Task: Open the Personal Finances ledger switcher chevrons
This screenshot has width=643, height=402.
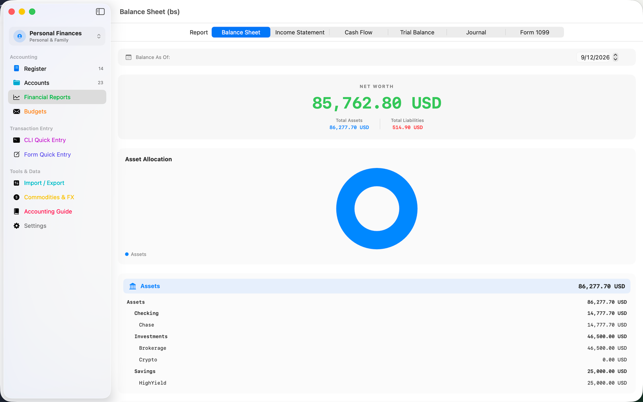Action: (x=99, y=36)
